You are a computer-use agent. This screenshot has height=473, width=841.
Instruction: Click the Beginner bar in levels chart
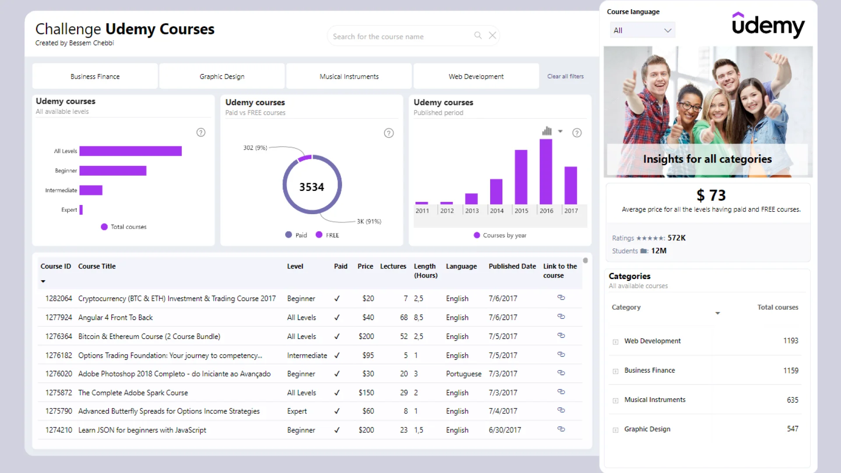(x=113, y=171)
